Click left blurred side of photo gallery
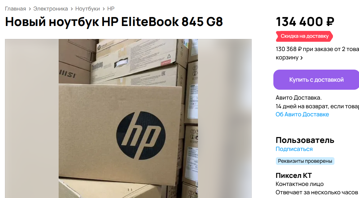 pyautogui.click(x=32, y=118)
